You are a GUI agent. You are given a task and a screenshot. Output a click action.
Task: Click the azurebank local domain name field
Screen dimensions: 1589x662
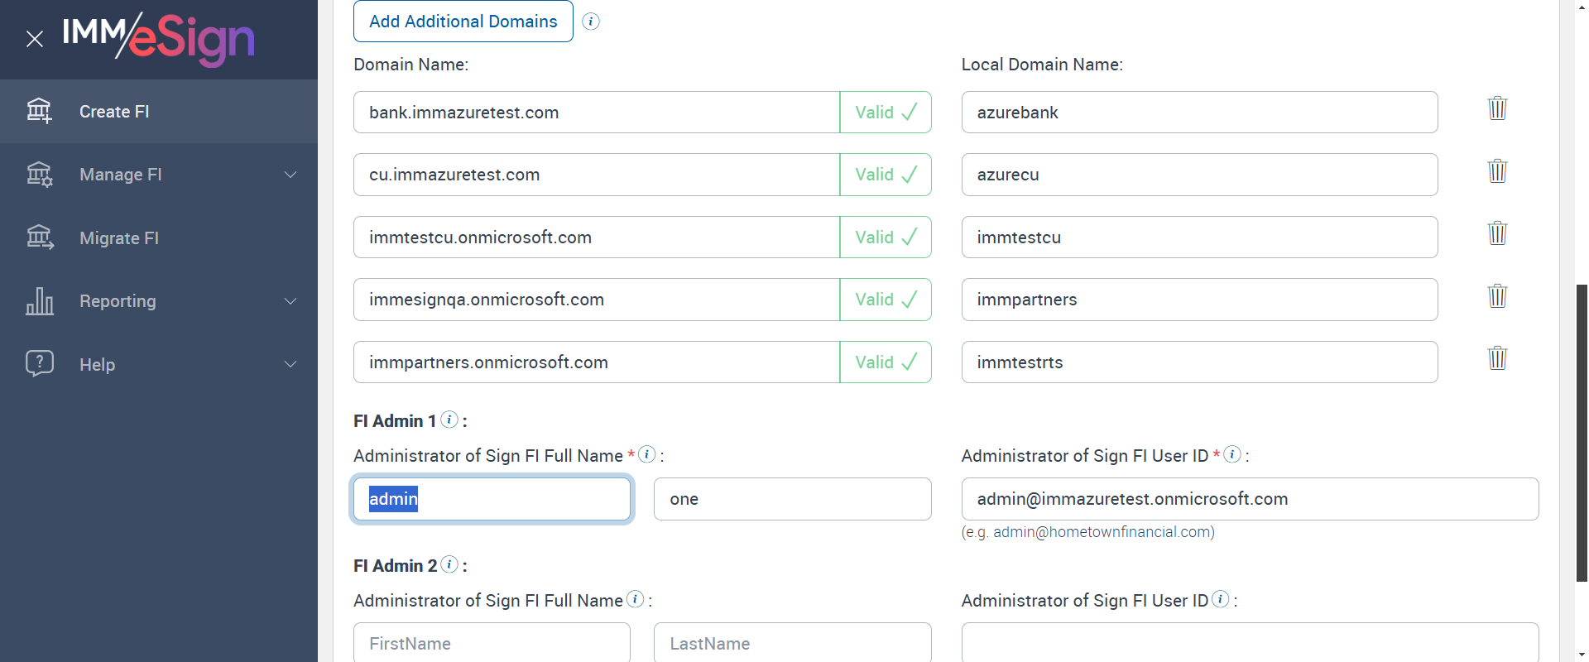click(x=1198, y=113)
